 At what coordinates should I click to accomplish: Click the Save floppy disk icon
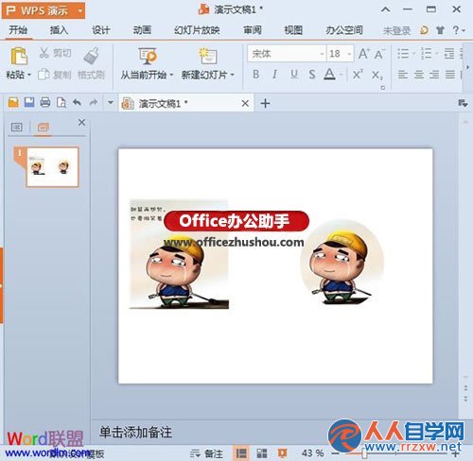click(29, 102)
